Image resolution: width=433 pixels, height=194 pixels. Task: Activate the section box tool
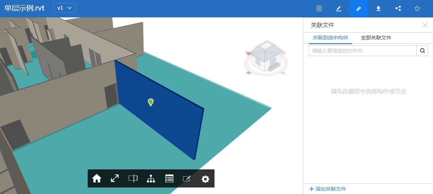click(133, 178)
